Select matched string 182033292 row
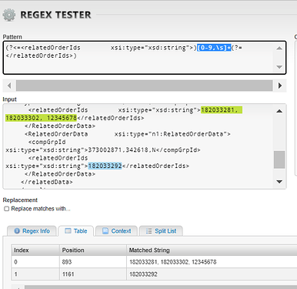 (154, 274)
